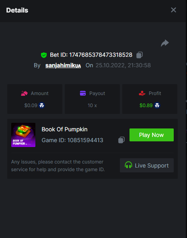187x238 pixels.
Task: Click the coin icon beside $0.89
Action: tap(157, 106)
